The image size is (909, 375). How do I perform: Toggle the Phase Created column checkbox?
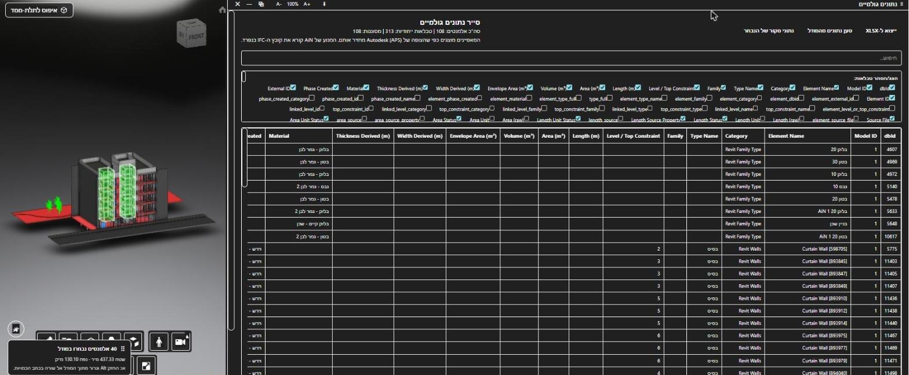[x=336, y=87]
